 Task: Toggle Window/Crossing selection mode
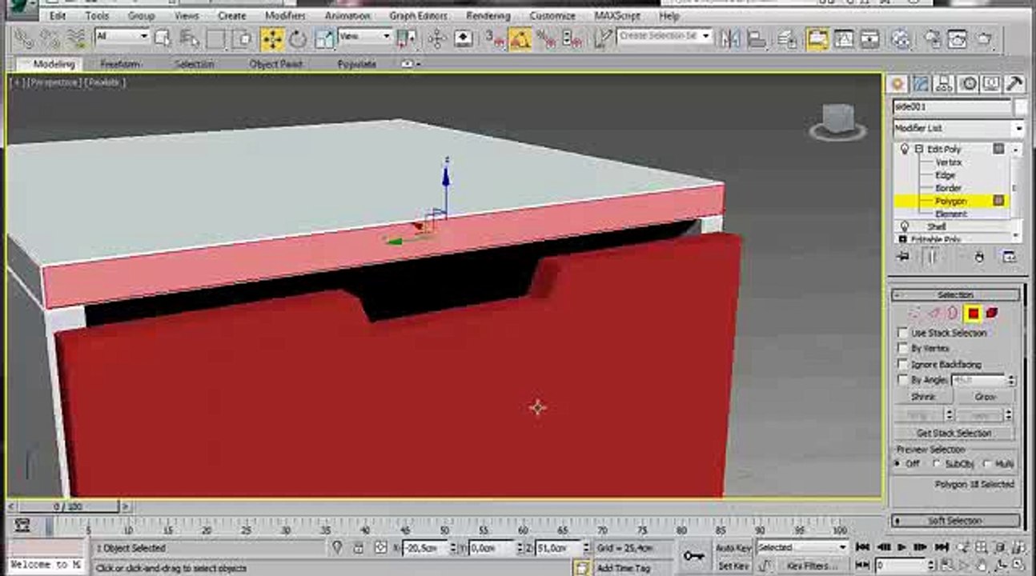(243, 38)
